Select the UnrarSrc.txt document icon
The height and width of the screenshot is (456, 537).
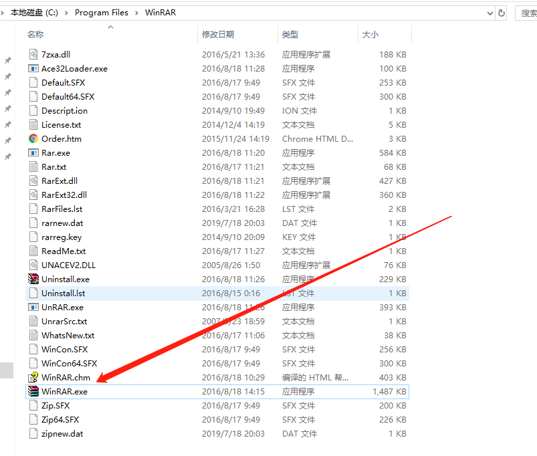coord(33,321)
